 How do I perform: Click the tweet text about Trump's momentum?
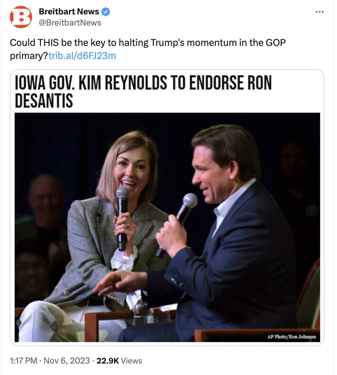point(147,43)
